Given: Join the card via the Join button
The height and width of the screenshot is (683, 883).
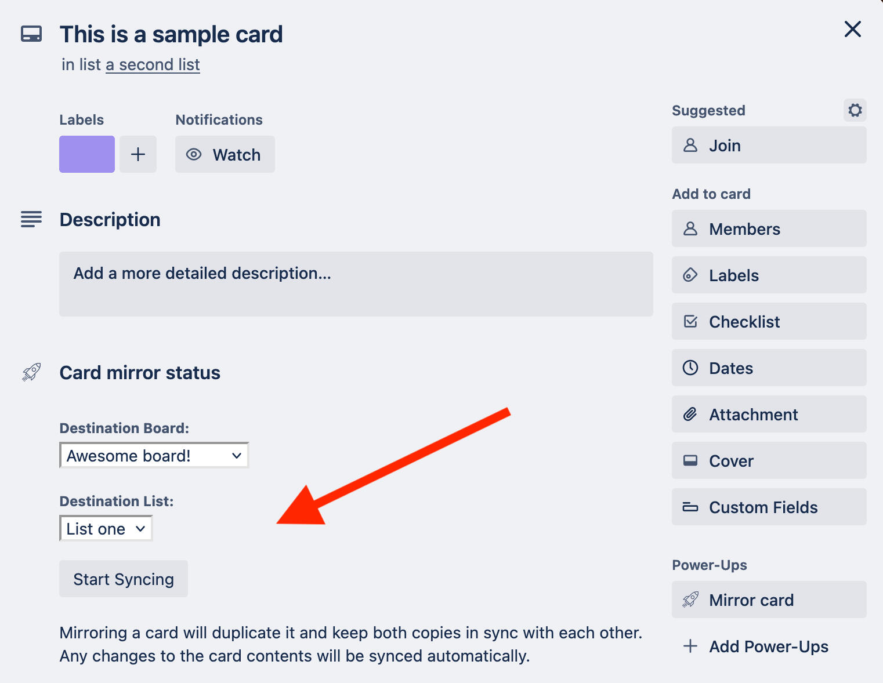Looking at the screenshot, I should pos(769,145).
